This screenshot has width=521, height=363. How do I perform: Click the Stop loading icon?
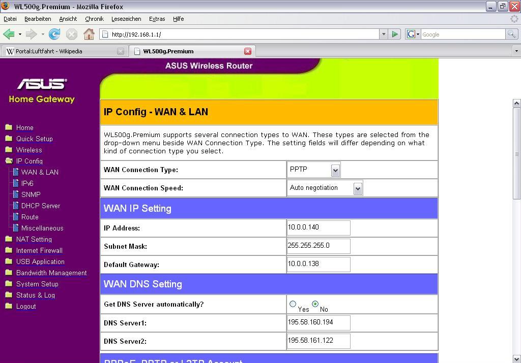click(x=71, y=34)
